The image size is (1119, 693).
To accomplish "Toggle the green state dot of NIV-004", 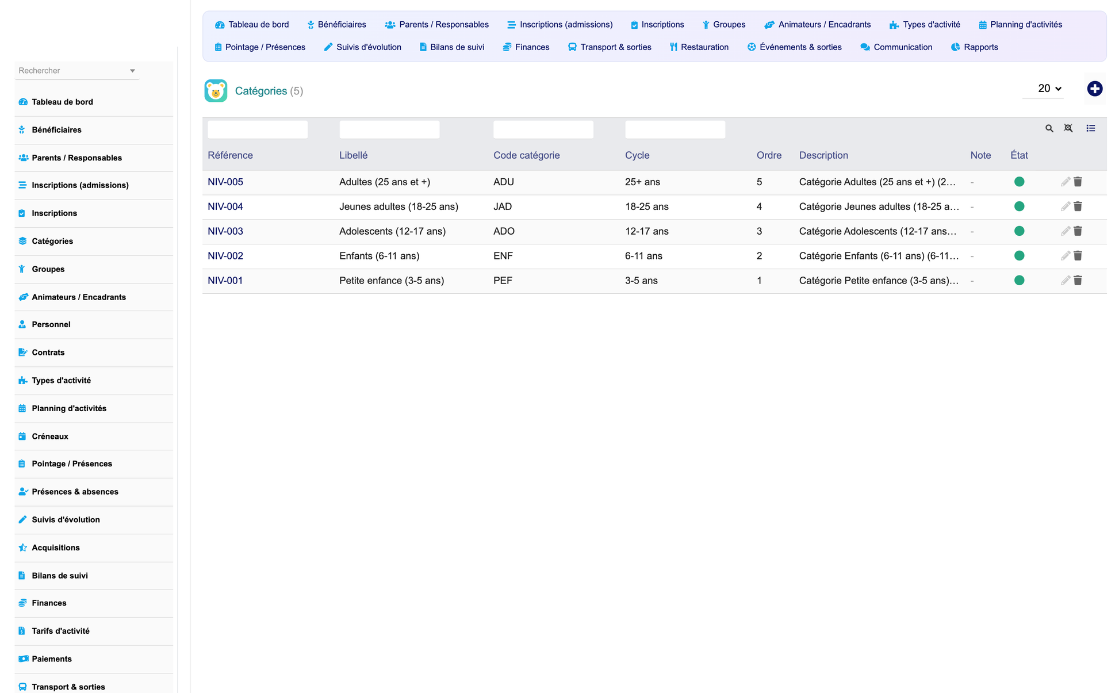I will pos(1019,206).
